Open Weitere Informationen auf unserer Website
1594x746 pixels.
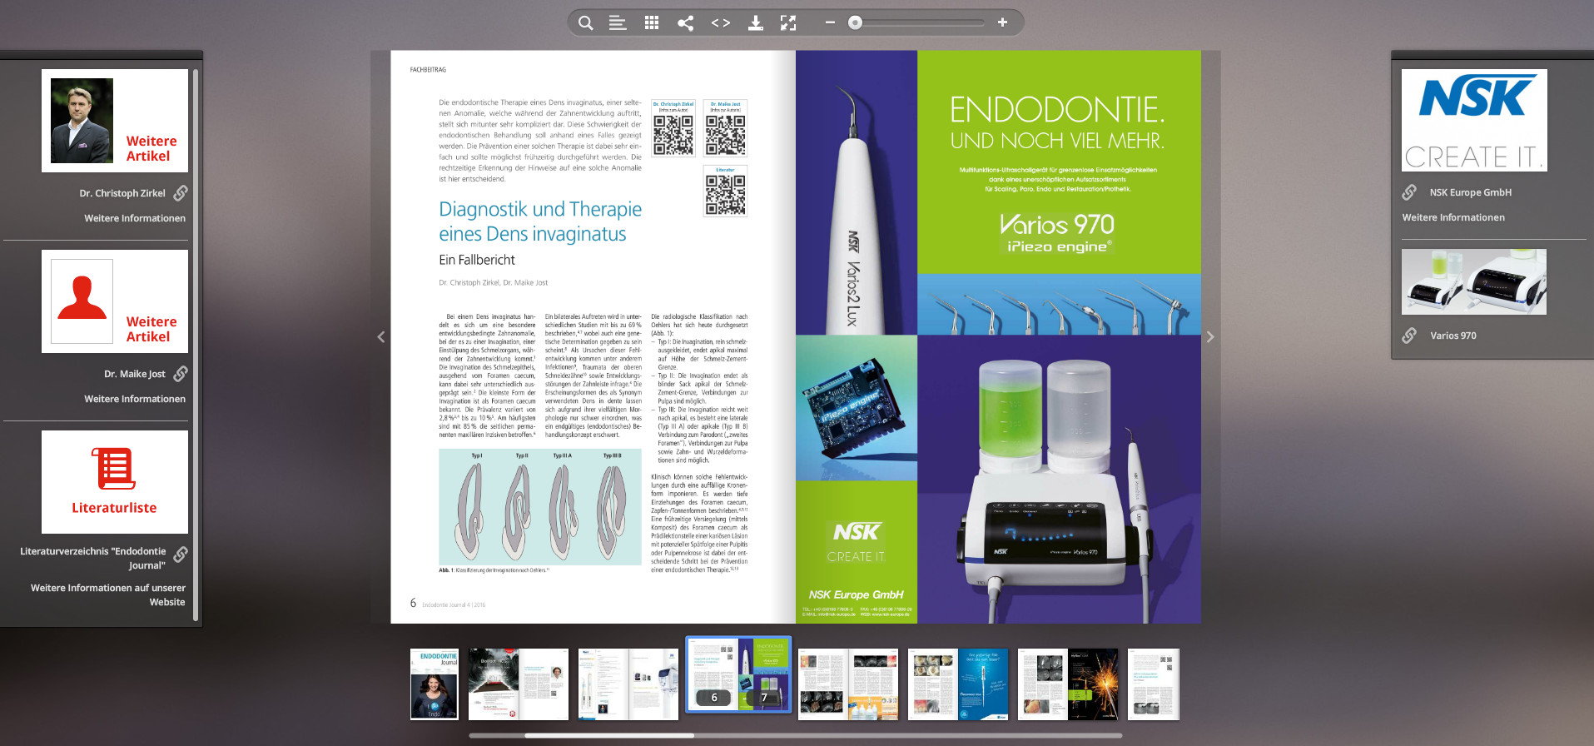[x=108, y=594]
